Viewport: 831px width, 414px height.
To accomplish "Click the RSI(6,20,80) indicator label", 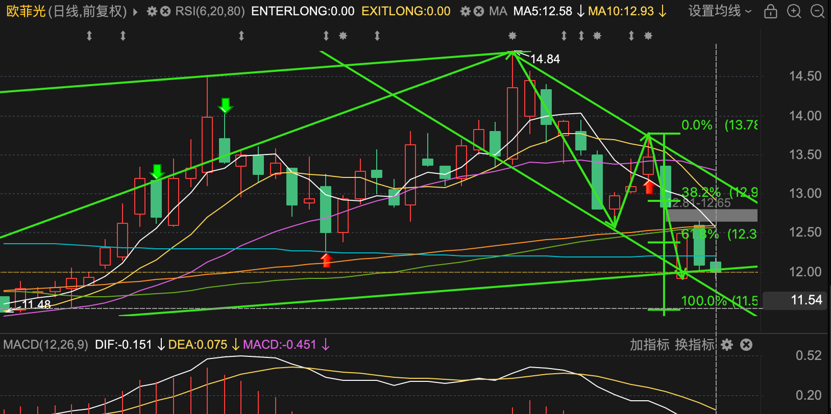I will tap(210, 11).
